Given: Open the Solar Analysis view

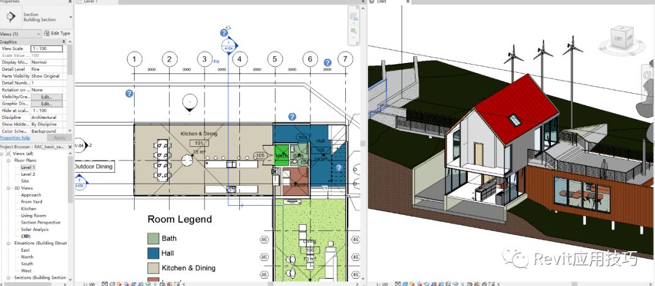Looking at the screenshot, I should (x=35, y=230).
